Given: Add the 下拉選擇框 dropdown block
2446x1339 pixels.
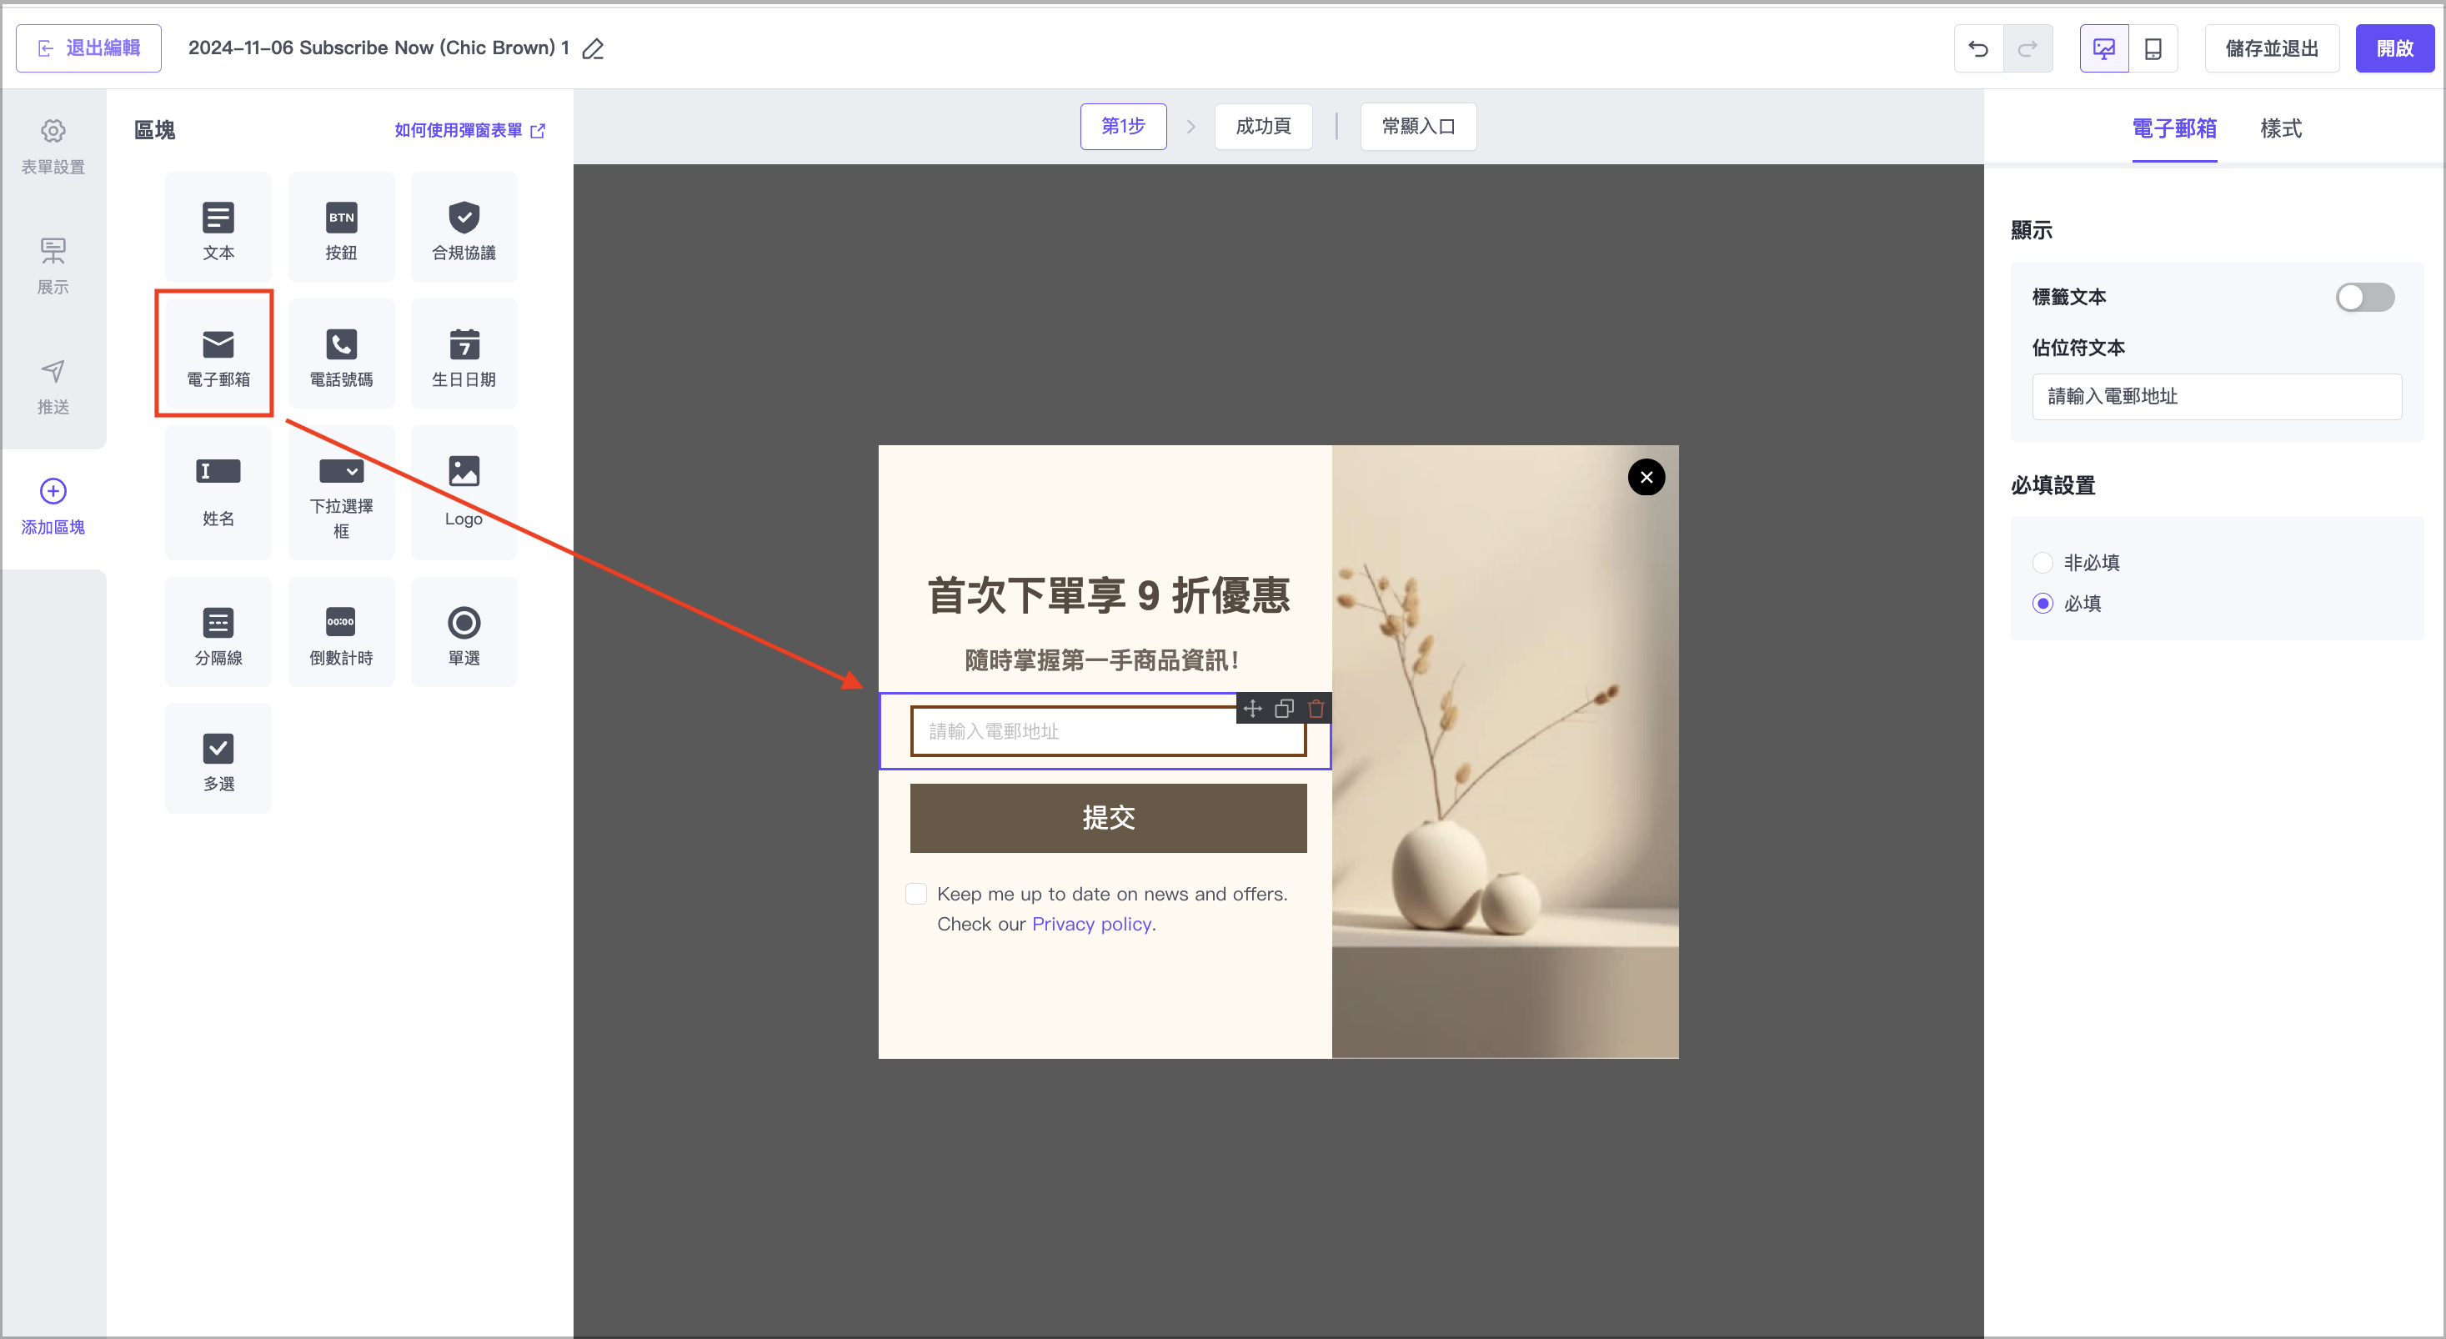Looking at the screenshot, I should click(x=341, y=494).
